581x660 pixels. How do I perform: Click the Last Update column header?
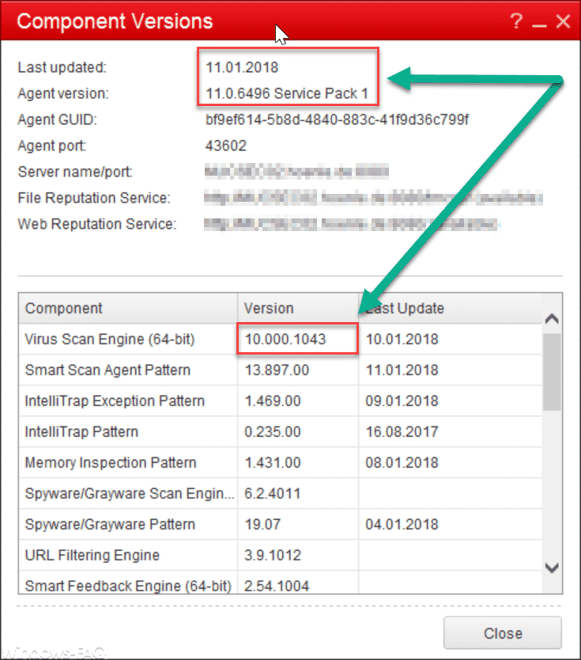point(451,308)
